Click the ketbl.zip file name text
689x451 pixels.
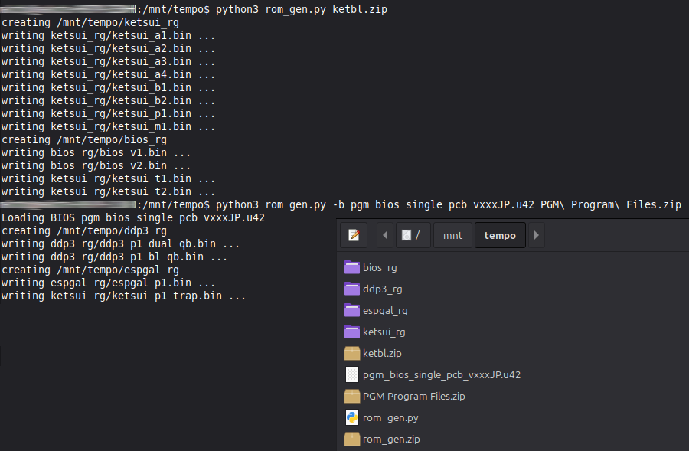click(382, 354)
